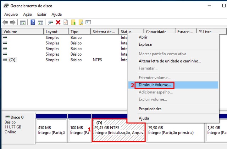The width and height of the screenshot is (227, 149).
Task: Select the drive icon of the (C:) volume row
Action: 5,60
